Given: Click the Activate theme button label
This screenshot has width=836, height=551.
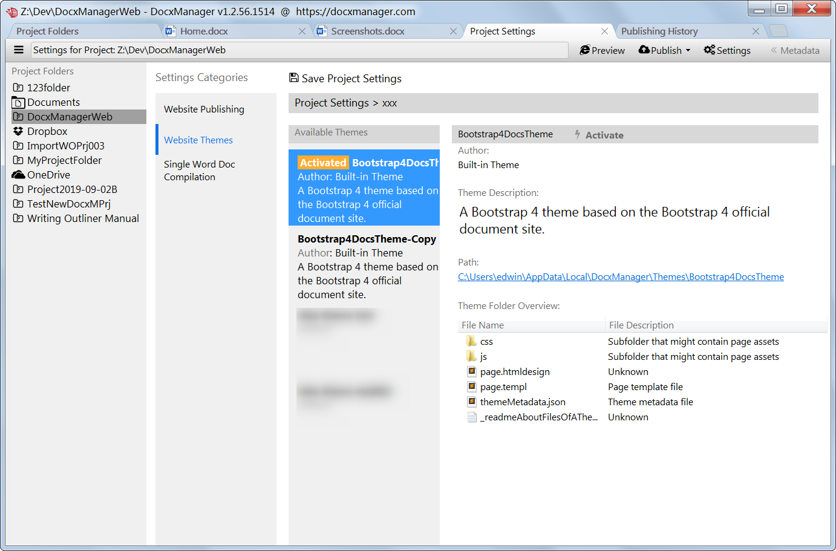Looking at the screenshot, I should tap(604, 135).
